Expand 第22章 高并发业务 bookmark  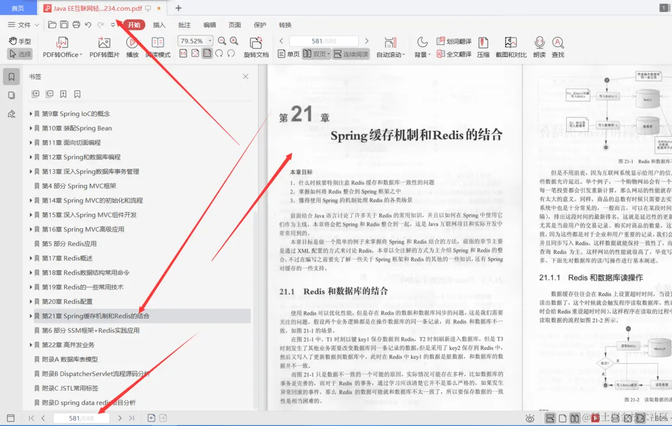(31, 345)
